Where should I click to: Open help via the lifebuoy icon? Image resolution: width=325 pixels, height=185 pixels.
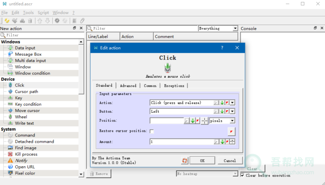coord(185,161)
